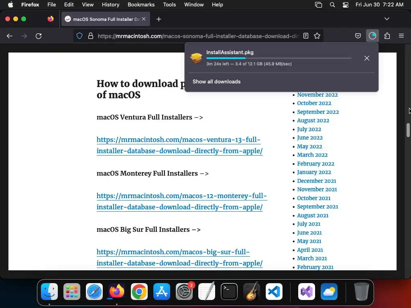Bookmark this page with star icon

click(317, 36)
